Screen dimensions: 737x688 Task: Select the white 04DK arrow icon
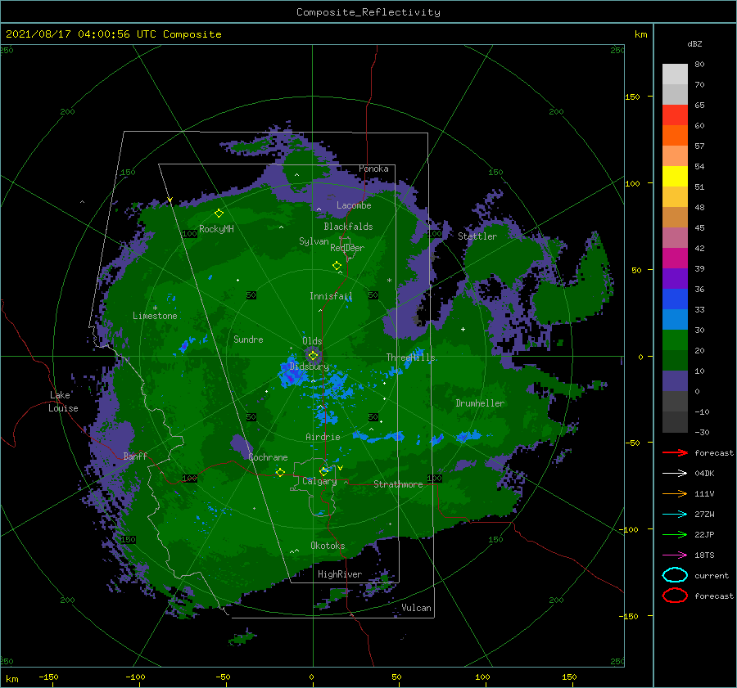pos(675,473)
